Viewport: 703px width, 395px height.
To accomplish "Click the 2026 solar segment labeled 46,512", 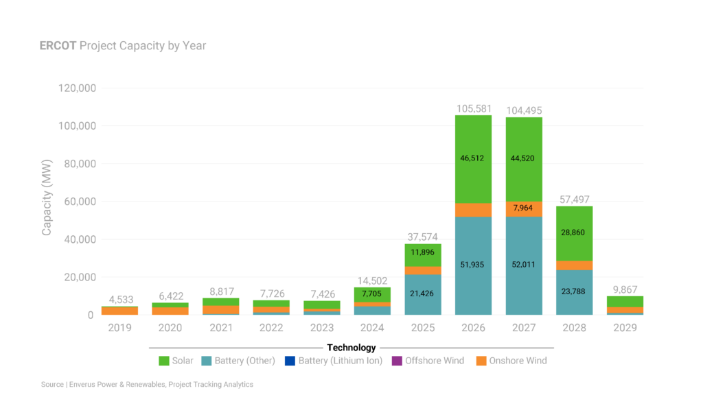I will [474, 158].
